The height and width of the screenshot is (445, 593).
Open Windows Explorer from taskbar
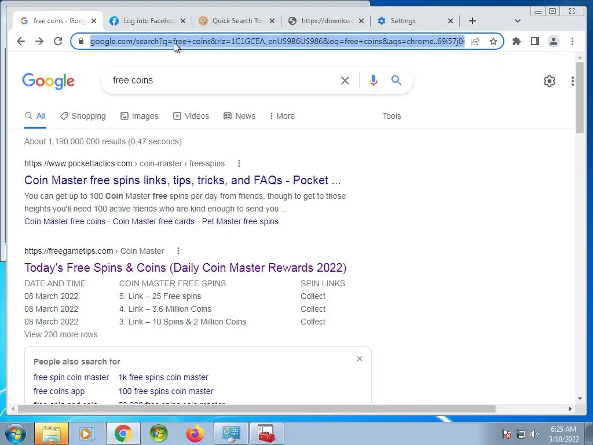click(x=52, y=433)
